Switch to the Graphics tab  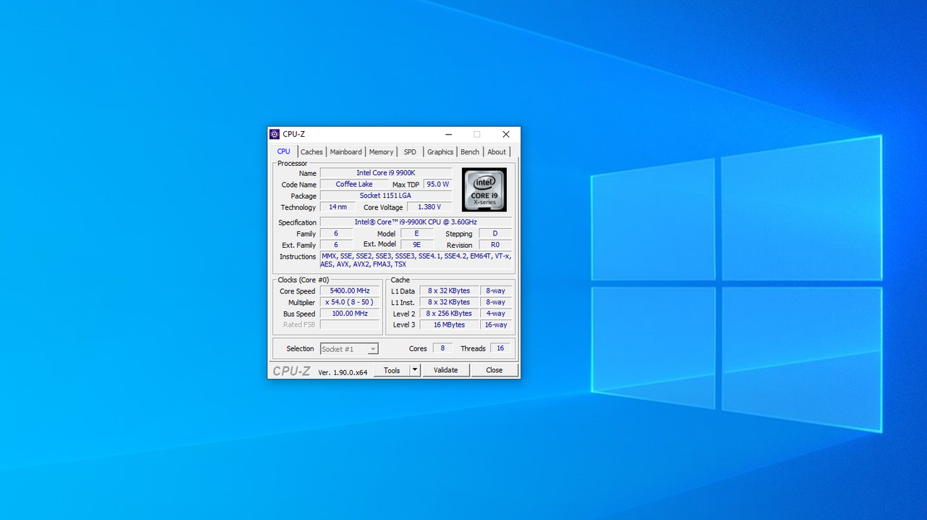[440, 152]
